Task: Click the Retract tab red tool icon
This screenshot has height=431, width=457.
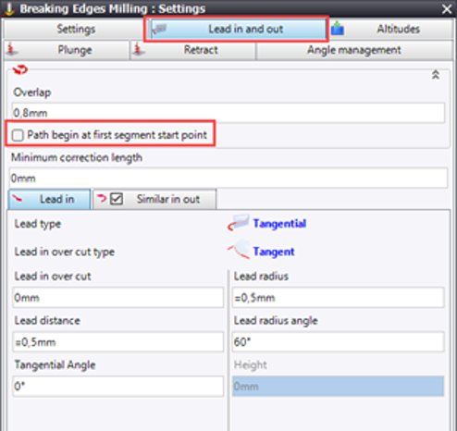Action: click(139, 49)
